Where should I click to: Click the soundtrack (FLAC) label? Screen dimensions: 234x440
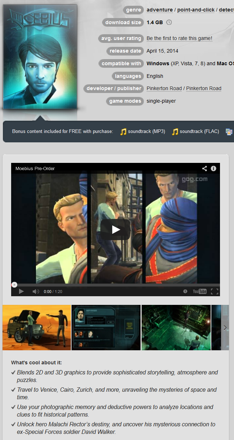pyautogui.click(x=199, y=132)
